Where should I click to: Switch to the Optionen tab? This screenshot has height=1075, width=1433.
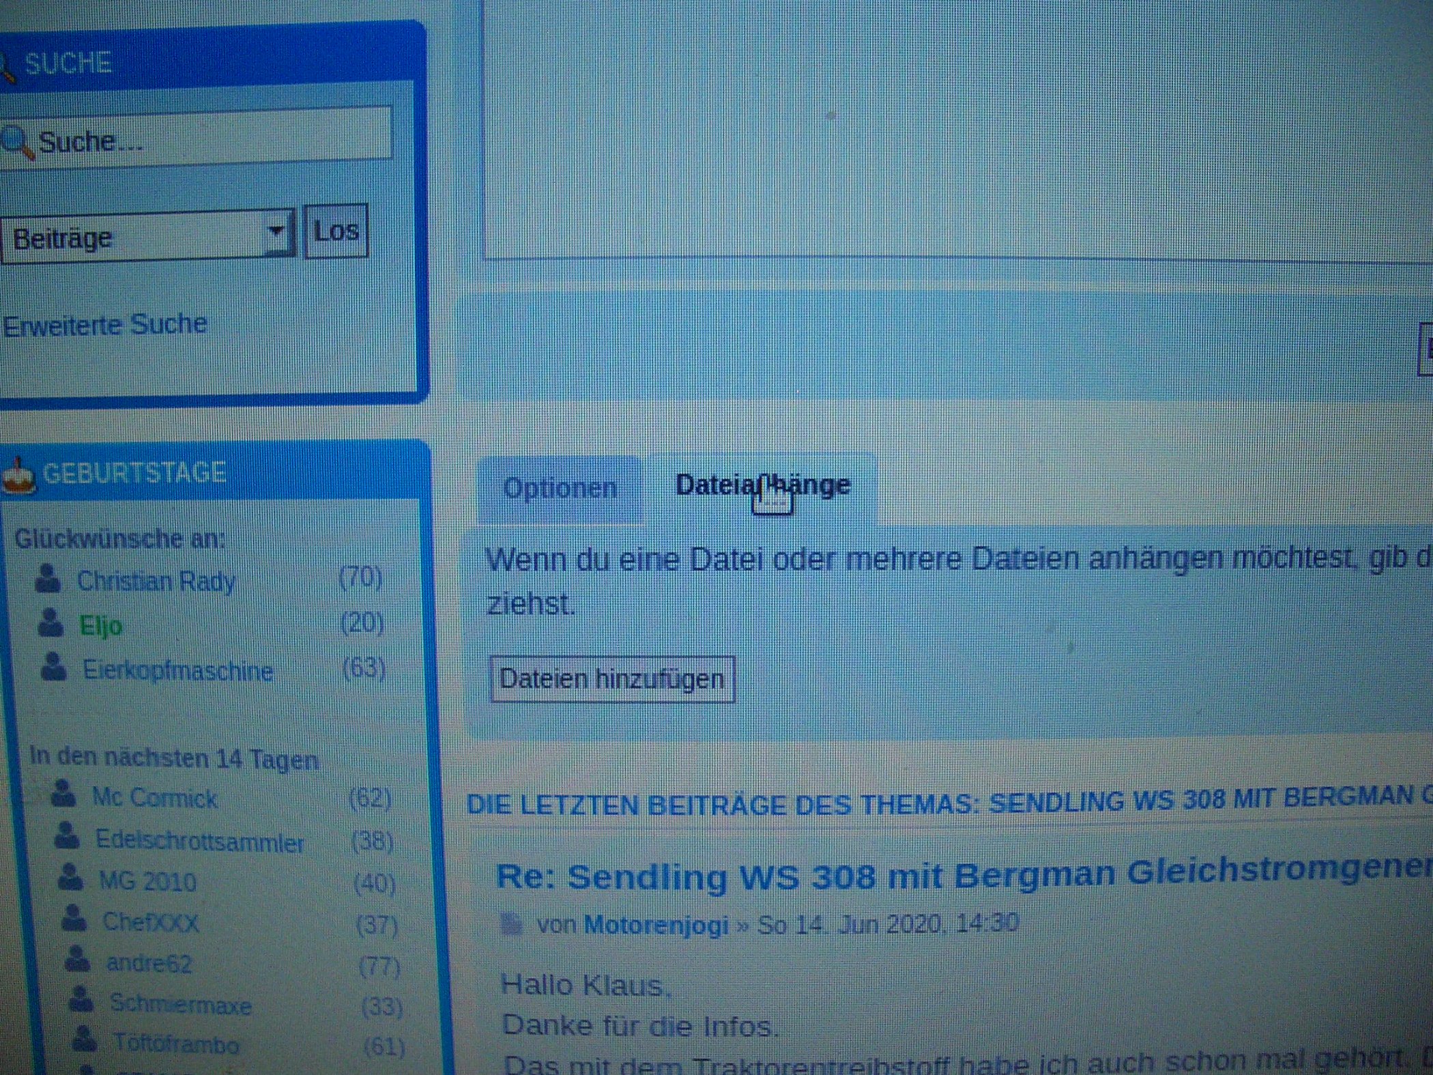[560, 489]
